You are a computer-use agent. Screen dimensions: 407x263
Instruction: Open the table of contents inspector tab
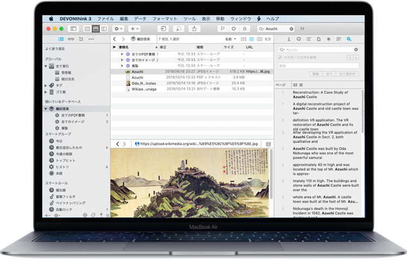pyautogui.click(x=309, y=39)
